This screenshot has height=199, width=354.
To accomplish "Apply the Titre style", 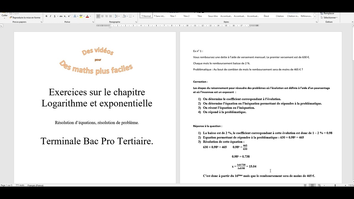I will pos(200,16).
